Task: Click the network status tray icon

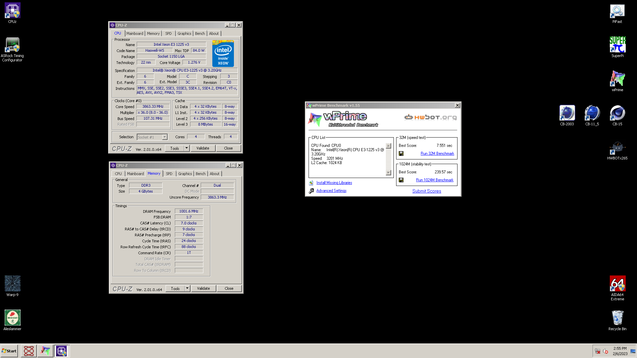Action: click(598, 351)
